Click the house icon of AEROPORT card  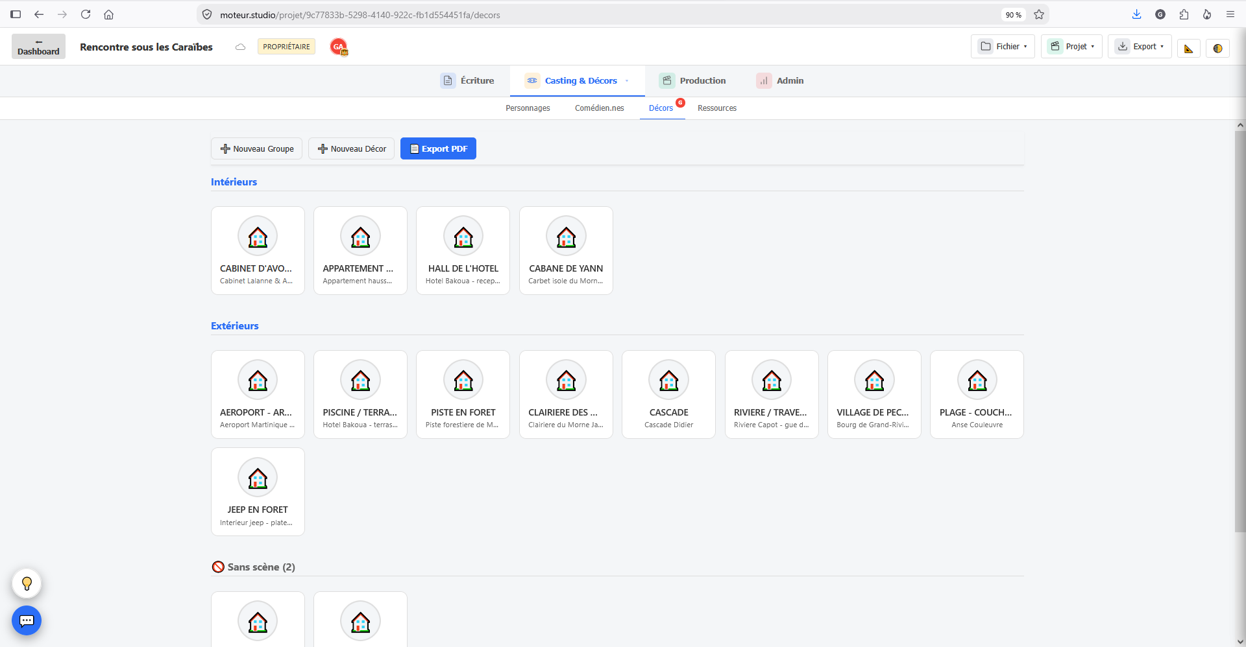tap(258, 381)
